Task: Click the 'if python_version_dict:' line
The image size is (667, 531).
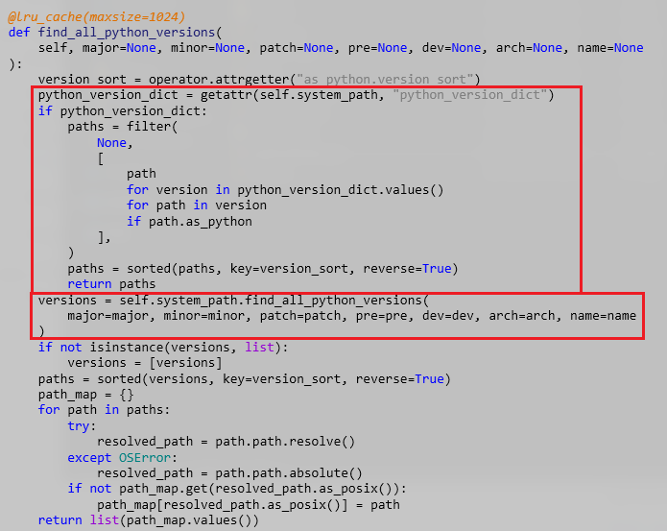Action: coord(123,111)
